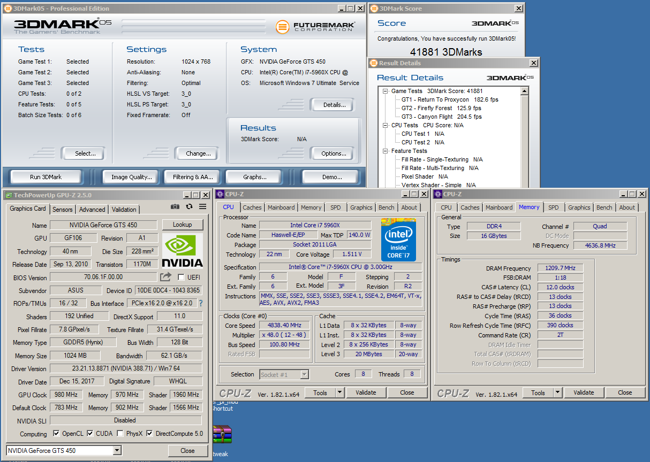
Task: Click the Filtering & AA... button
Action: pos(193,177)
